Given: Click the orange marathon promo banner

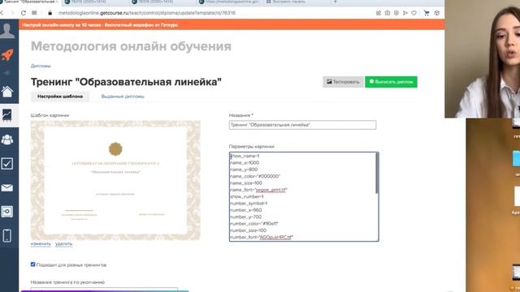Looking at the screenshot, I should [232, 25].
